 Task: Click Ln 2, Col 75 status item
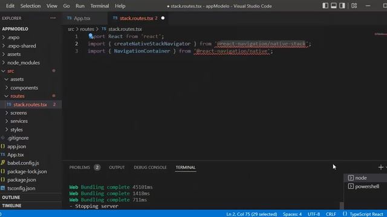(x=252, y=214)
